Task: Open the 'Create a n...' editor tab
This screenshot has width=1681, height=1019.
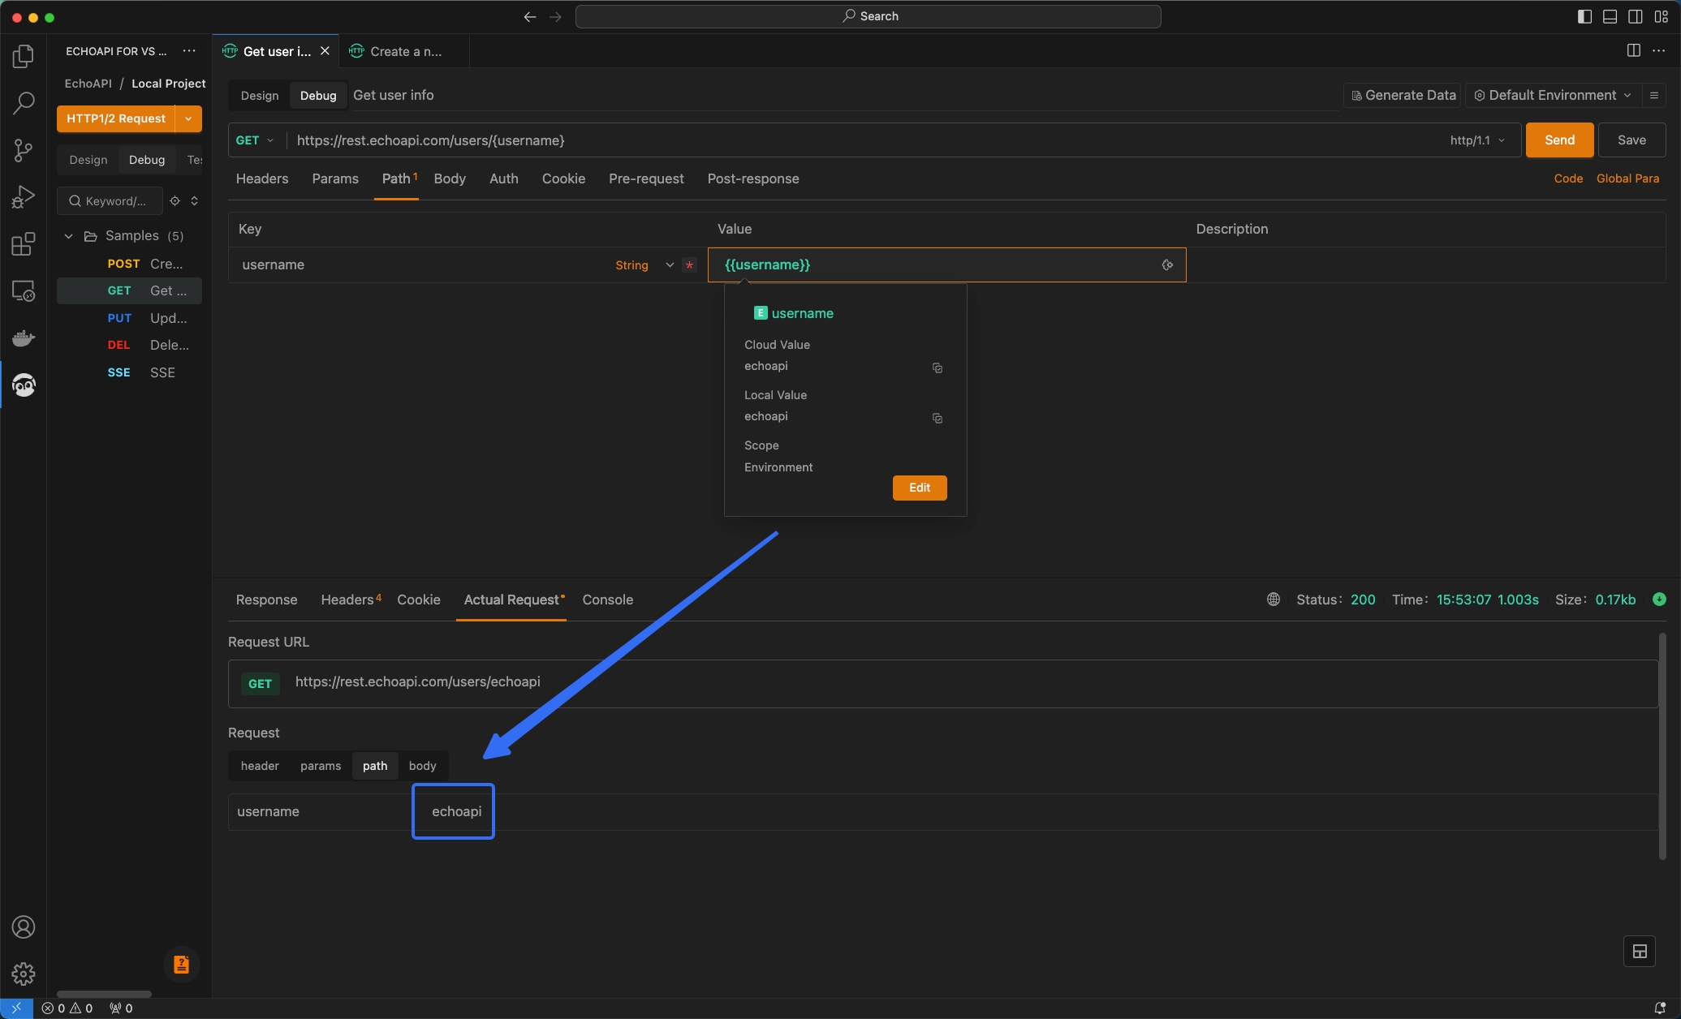Action: [x=403, y=51]
